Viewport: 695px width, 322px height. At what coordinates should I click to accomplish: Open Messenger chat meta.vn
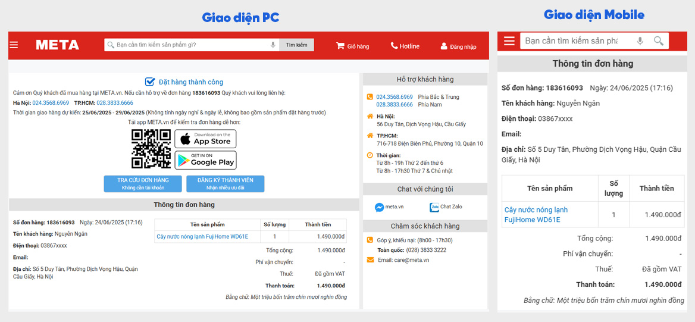389,207
